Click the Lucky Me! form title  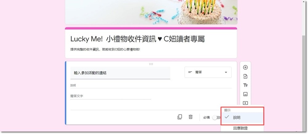[x=137, y=39]
